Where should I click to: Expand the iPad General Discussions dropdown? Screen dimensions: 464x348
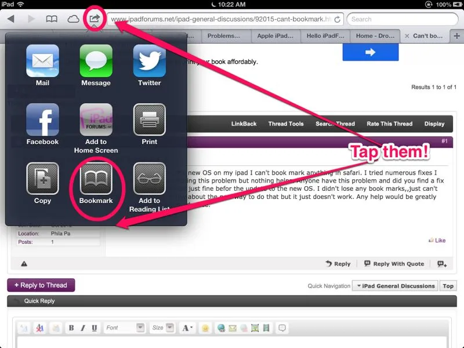click(x=396, y=286)
